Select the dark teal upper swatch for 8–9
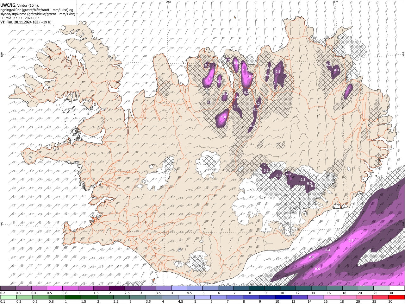 (257, 288)
